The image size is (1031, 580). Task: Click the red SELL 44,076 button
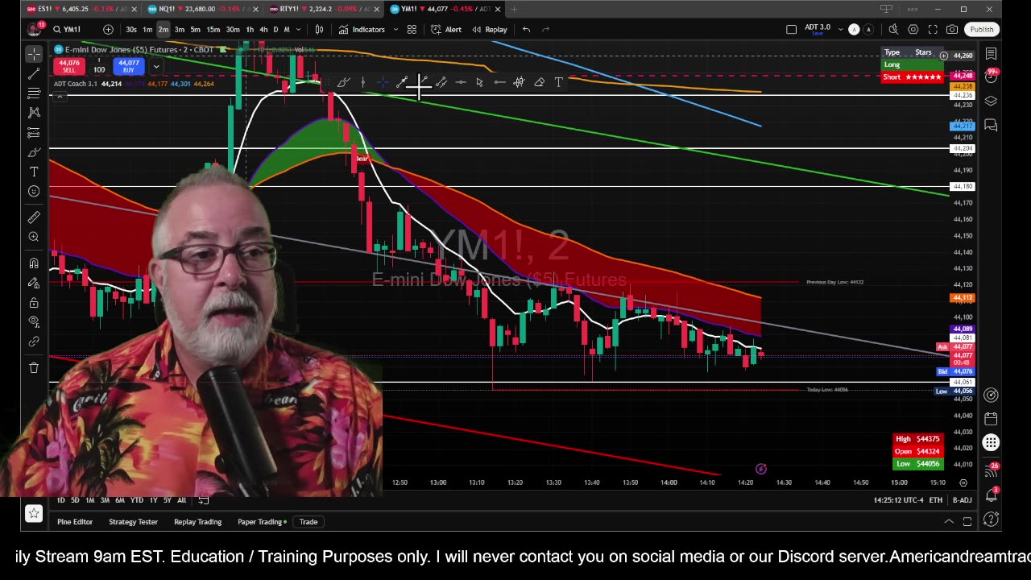point(69,66)
